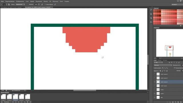Click pixel layer filter icon in Layers panel
183x103 pixels.
pyautogui.click(x=170, y=62)
